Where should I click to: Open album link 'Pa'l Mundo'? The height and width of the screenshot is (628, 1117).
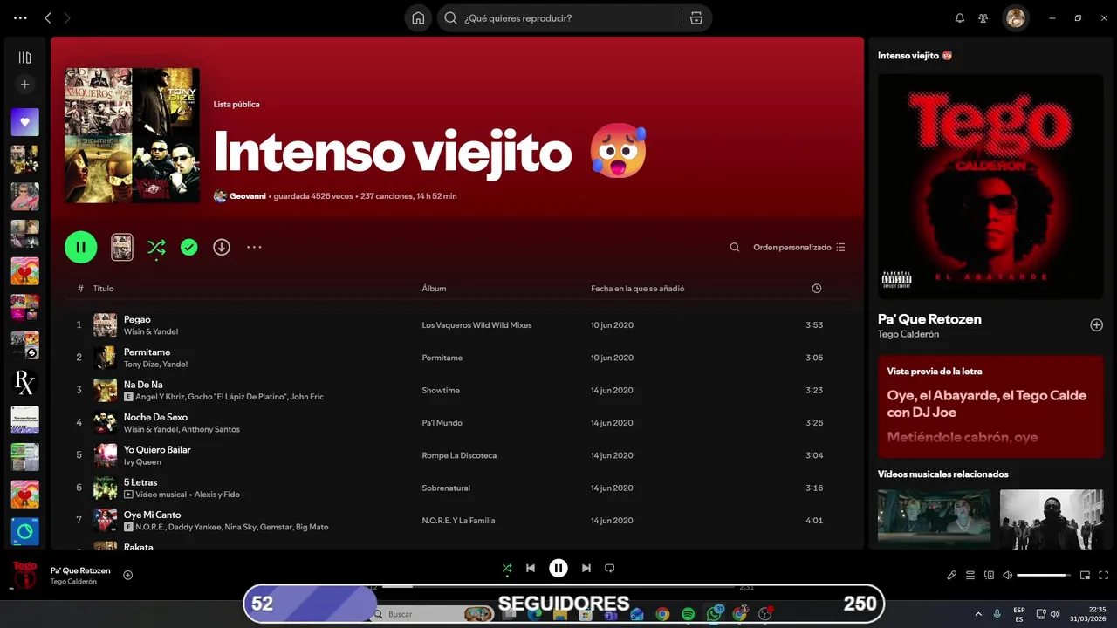[x=442, y=423]
